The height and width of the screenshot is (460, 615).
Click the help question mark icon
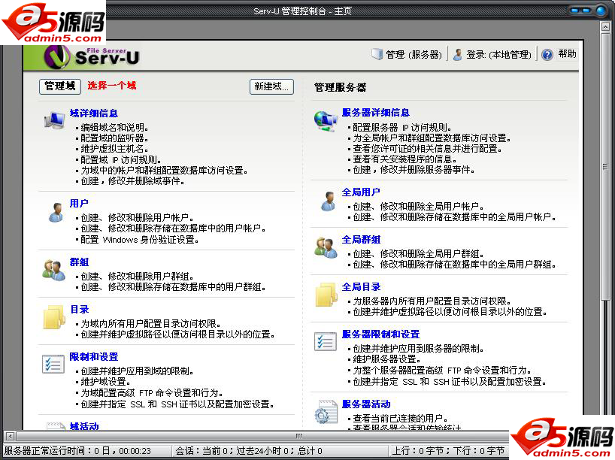(x=547, y=55)
